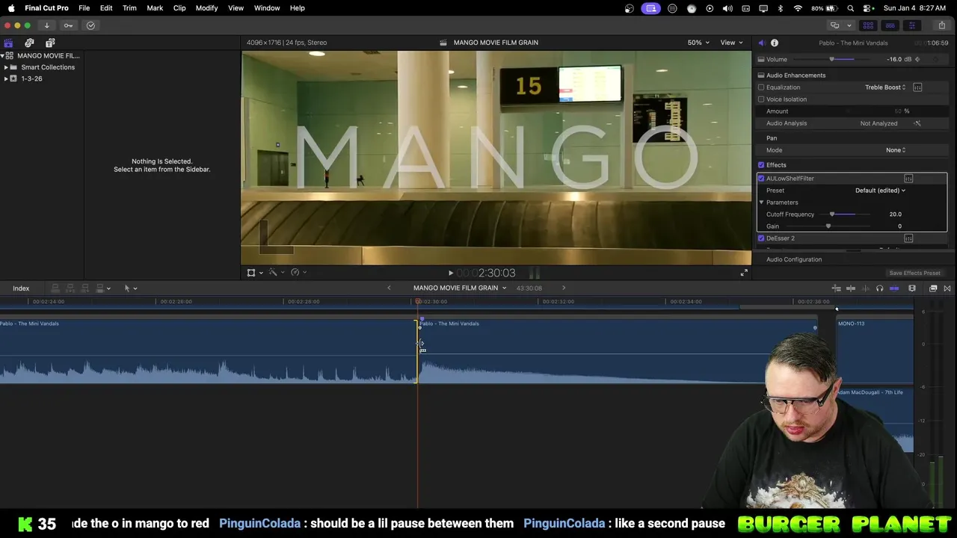Open the Trim menu
957x538 pixels.
pyautogui.click(x=129, y=8)
